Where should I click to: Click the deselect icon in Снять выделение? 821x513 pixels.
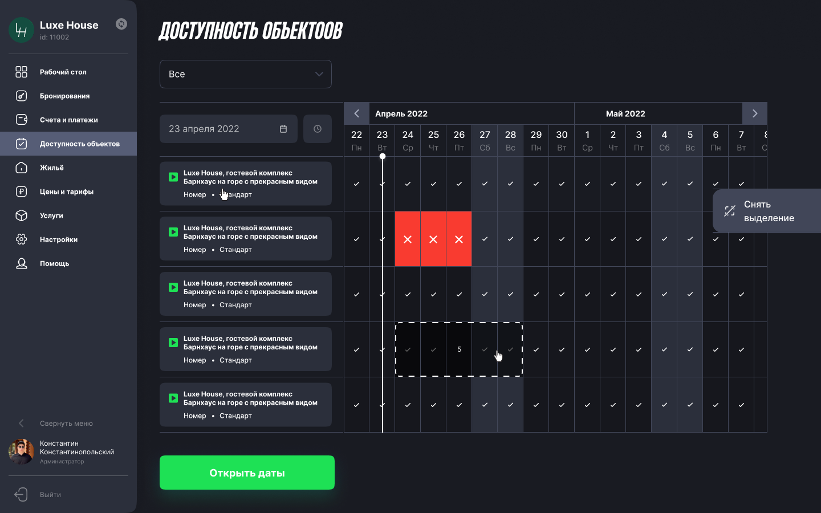(x=730, y=211)
